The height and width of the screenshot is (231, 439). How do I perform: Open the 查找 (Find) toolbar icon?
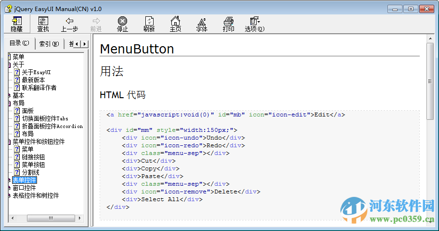pyautogui.click(x=43, y=24)
